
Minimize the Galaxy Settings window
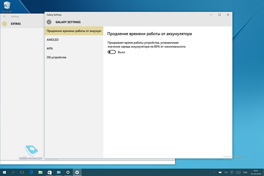[x=211, y=15]
